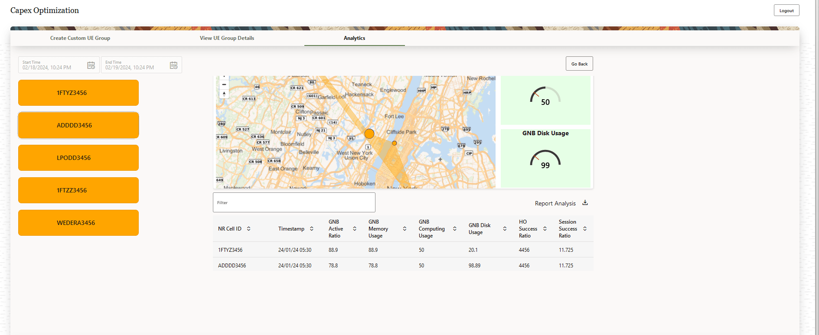Click the ADDDD3456 table row cell

232,266
